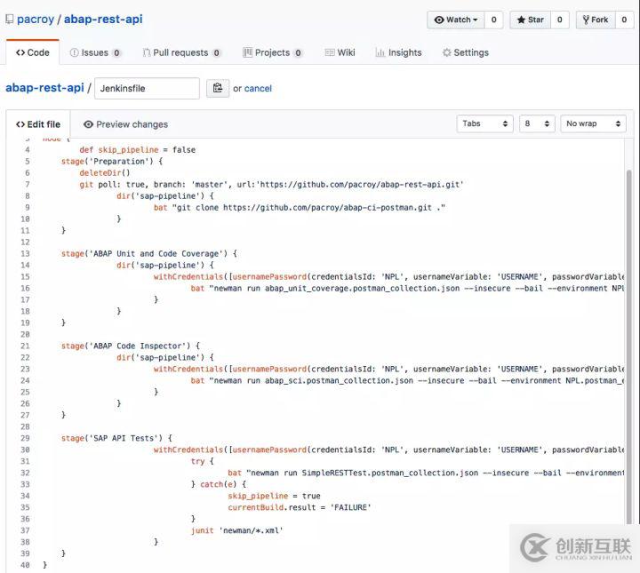Switch to the Code tab
The height and width of the screenshot is (573, 640).
coord(33,52)
